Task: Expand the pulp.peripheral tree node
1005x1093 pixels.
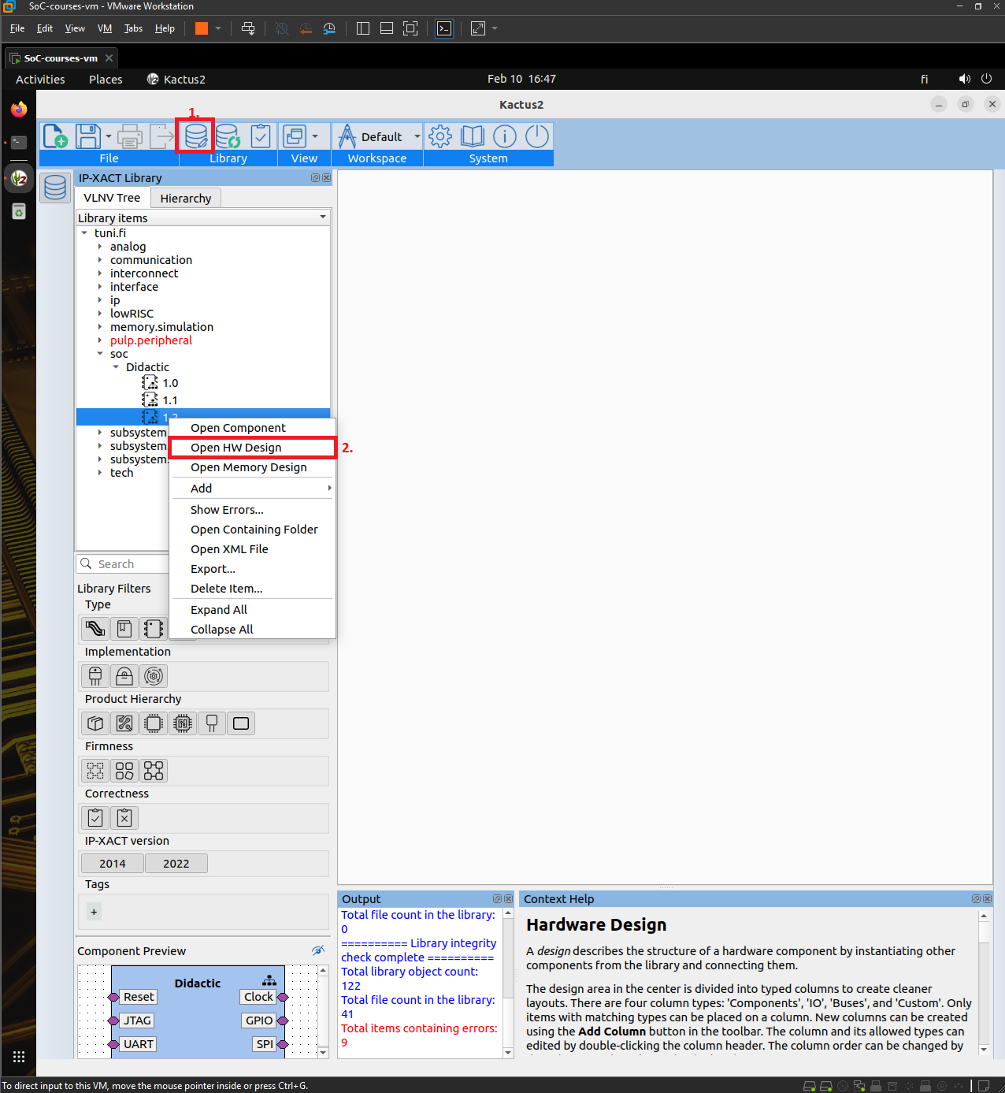Action: point(100,340)
